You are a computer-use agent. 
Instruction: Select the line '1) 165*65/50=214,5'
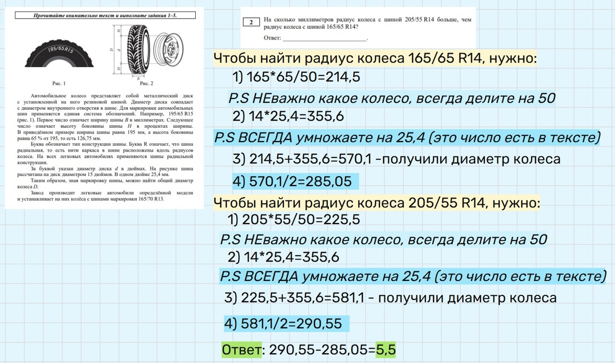tap(296, 77)
